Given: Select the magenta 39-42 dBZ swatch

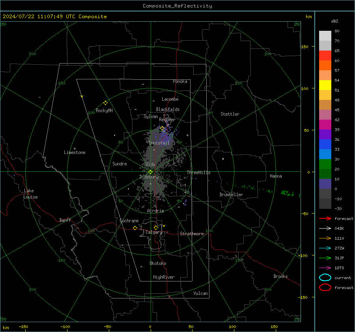Looking at the screenshot, I should coord(325,125).
